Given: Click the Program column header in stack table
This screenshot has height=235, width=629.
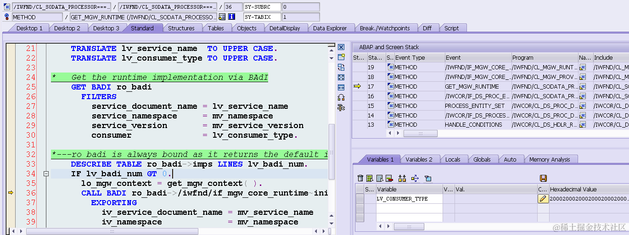Looking at the screenshot, I should click(x=545, y=57).
